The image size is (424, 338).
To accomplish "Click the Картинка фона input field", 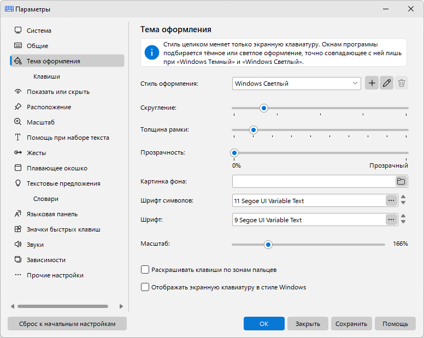I will [314, 181].
